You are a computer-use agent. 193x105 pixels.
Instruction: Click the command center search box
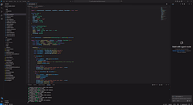97,1
